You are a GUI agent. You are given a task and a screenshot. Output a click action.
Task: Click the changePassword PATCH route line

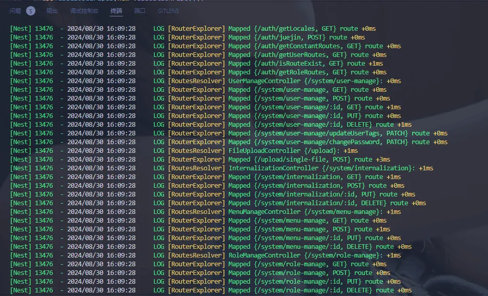point(229,142)
